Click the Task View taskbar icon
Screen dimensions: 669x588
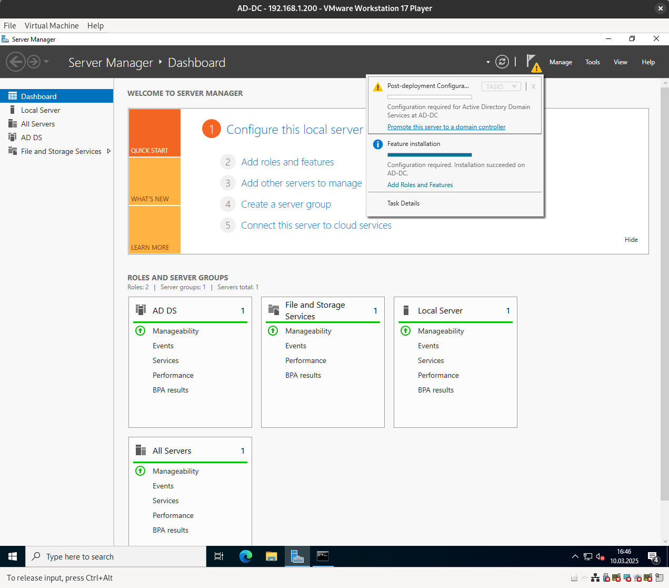click(x=219, y=556)
